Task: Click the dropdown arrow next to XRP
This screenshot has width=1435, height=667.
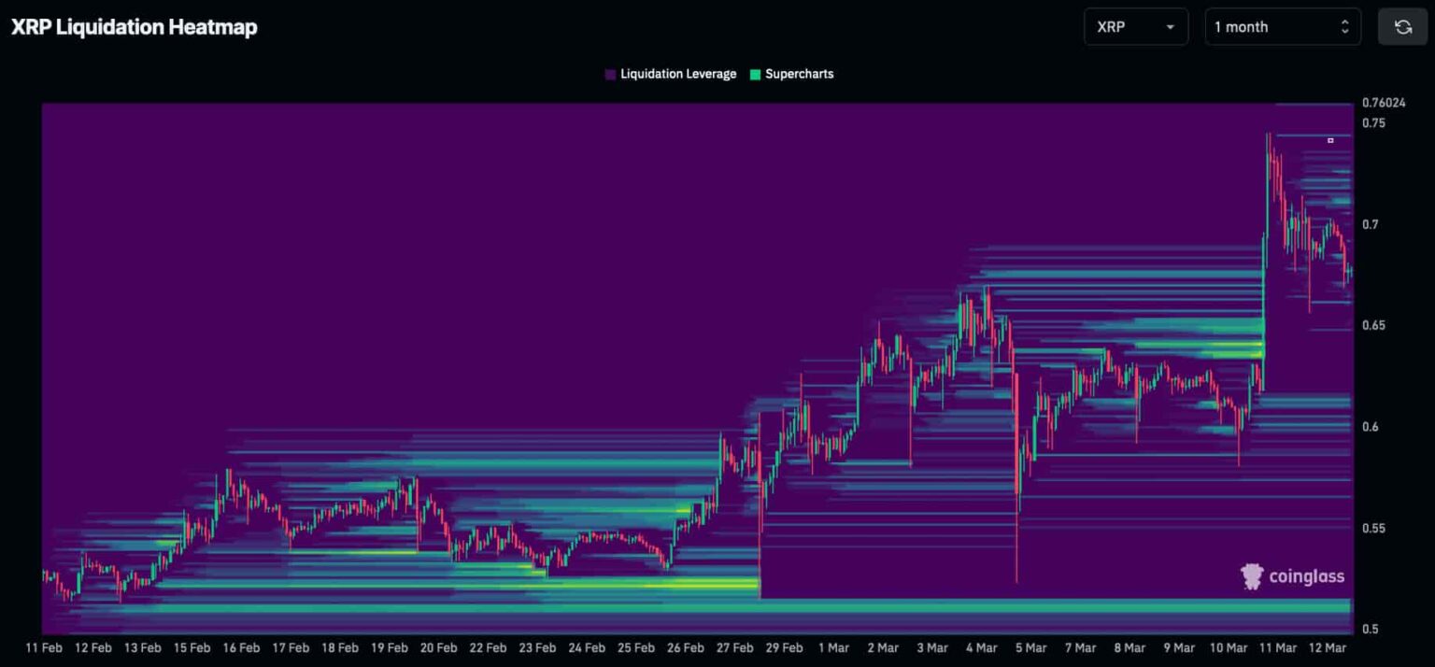Action: click(1171, 27)
